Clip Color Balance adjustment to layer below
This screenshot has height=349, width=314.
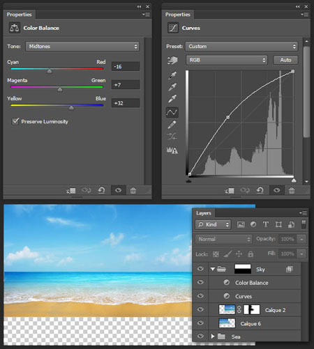(71, 191)
